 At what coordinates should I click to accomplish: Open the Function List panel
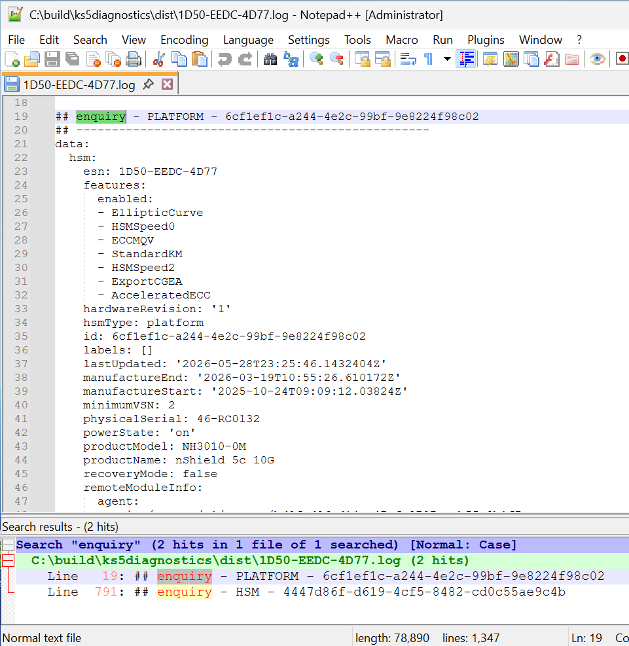[552, 60]
